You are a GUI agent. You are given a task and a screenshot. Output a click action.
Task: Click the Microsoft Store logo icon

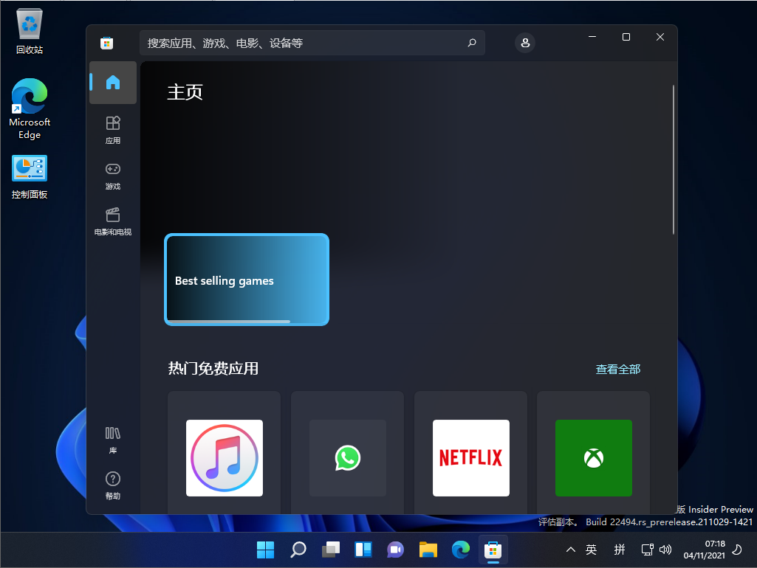(x=106, y=43)
